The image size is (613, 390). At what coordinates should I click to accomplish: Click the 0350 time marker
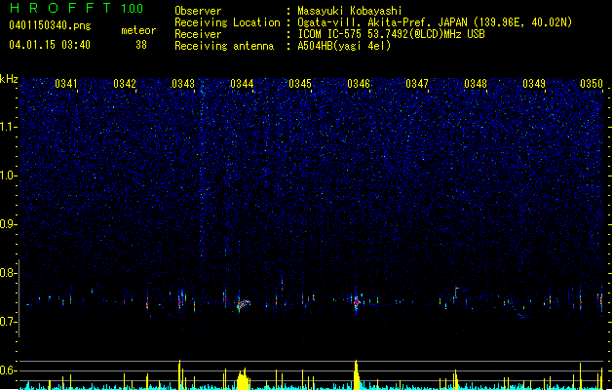pos(592,84)
